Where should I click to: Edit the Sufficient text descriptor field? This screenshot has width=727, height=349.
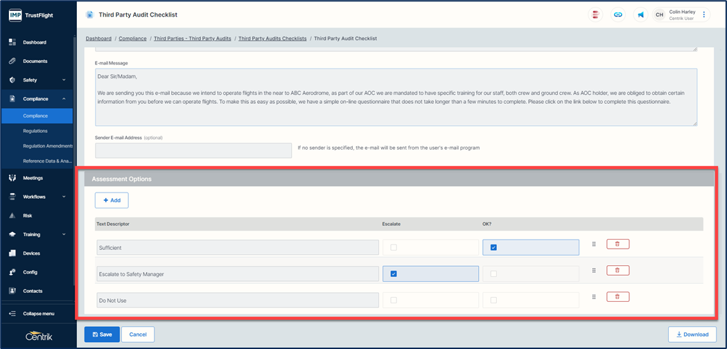[x=238, y=247]
